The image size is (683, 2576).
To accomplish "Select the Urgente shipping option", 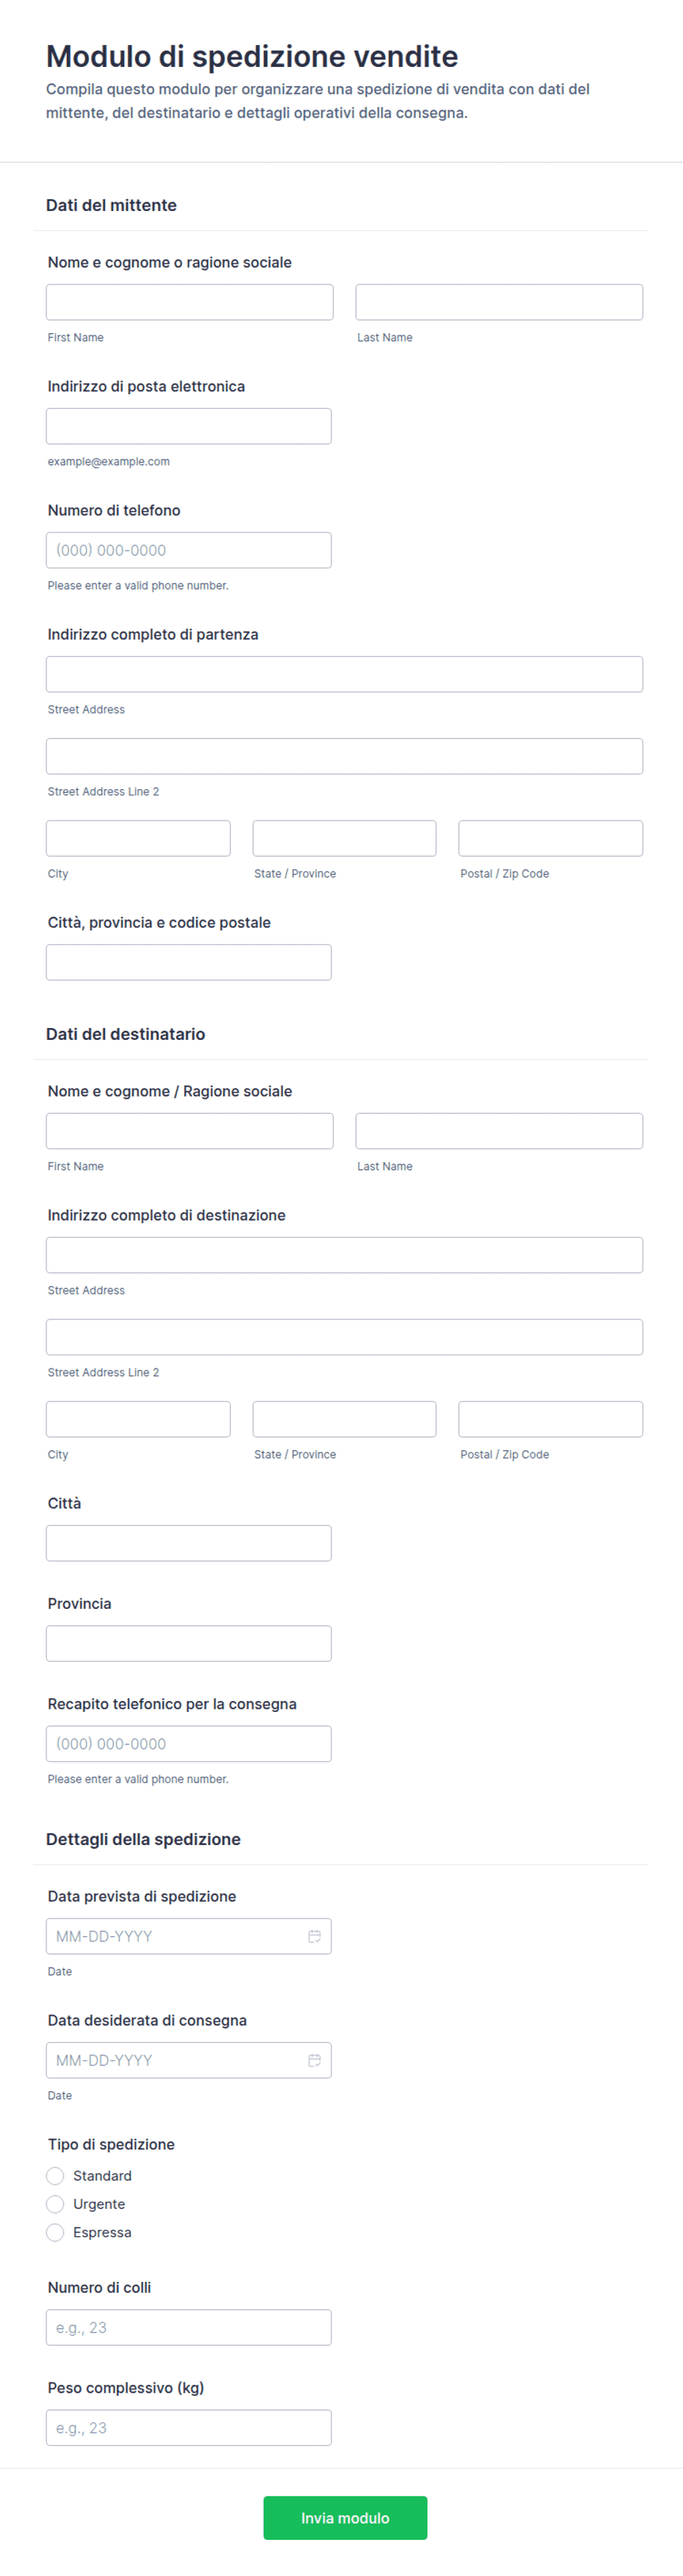I will click(x=55, y=2204).
